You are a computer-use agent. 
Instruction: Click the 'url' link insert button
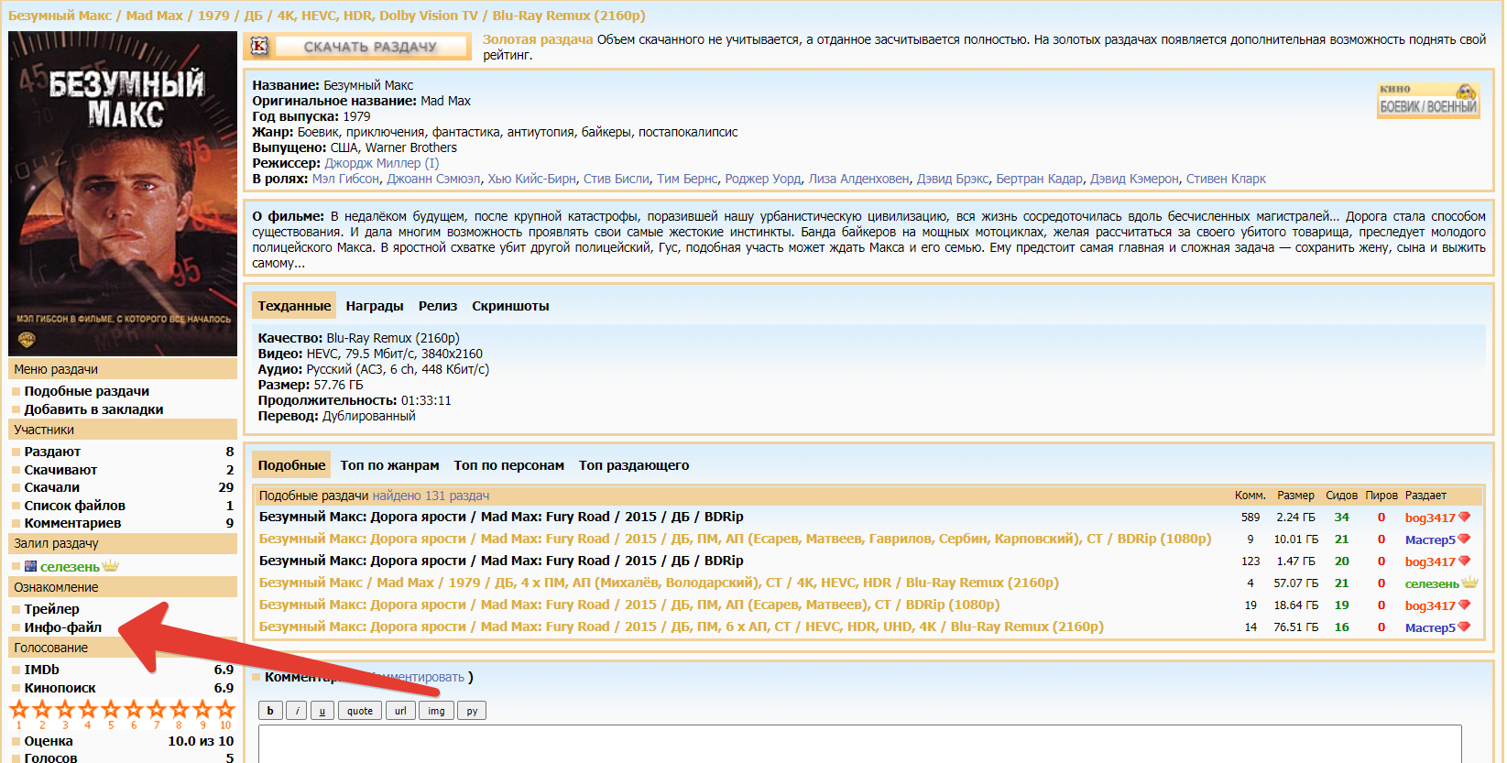[400, 711]
